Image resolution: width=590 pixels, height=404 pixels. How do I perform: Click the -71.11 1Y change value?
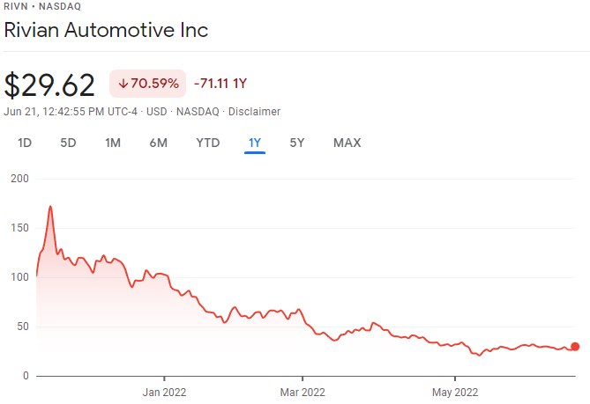[220, 84]
